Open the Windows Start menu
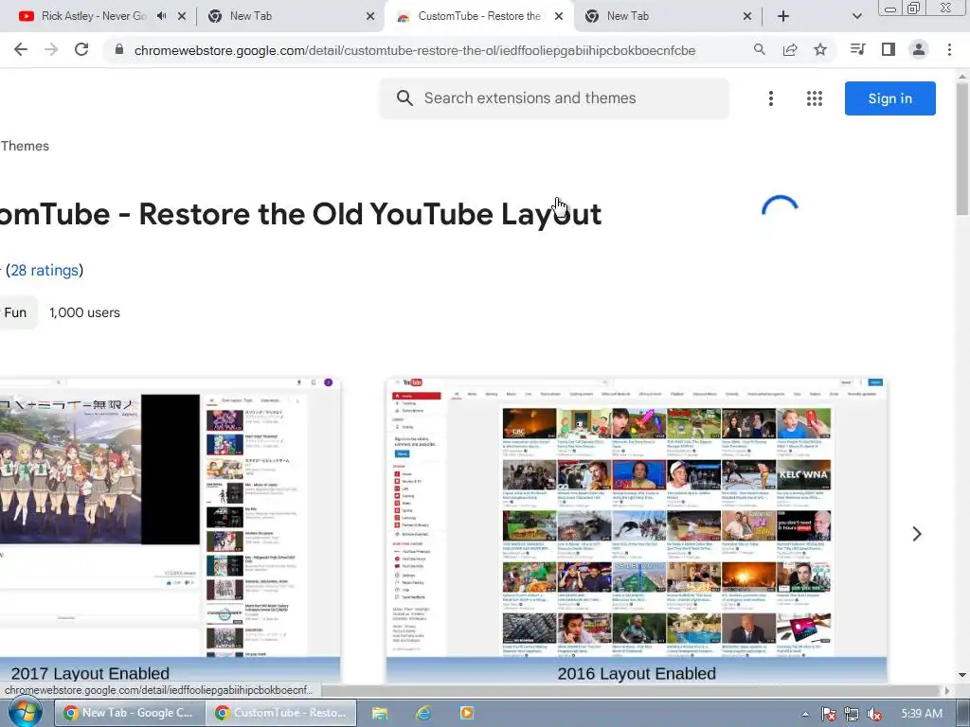The width and height of the screenshot is (970, 727). point(25,713)
